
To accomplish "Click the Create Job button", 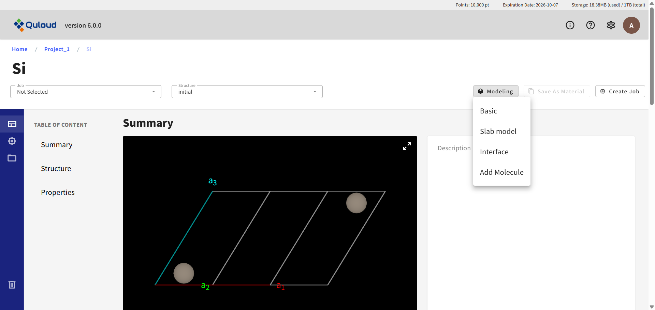I will pyautogui.click(x=620, y=91).
